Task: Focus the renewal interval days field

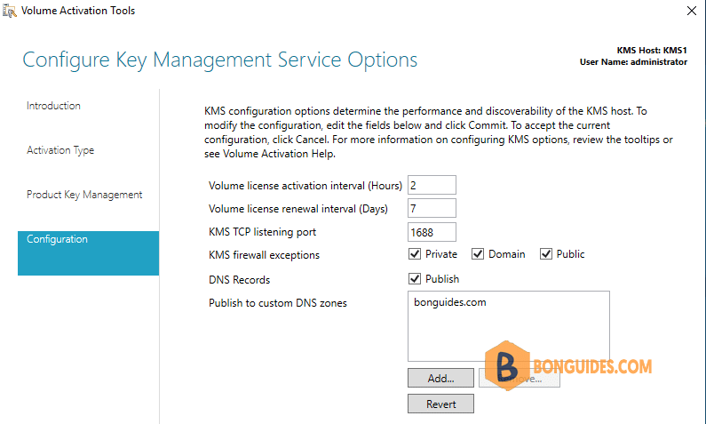Action: pos(432,209)
